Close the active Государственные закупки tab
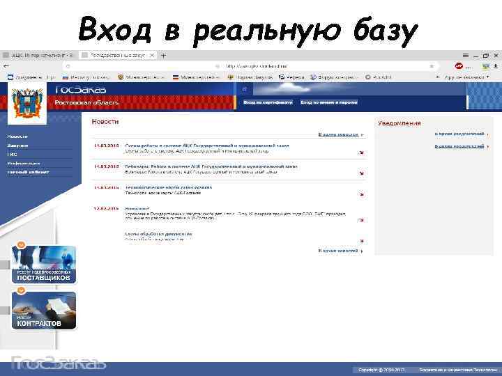Viewport: 502px width, 376px height. (x=152, y=55)
